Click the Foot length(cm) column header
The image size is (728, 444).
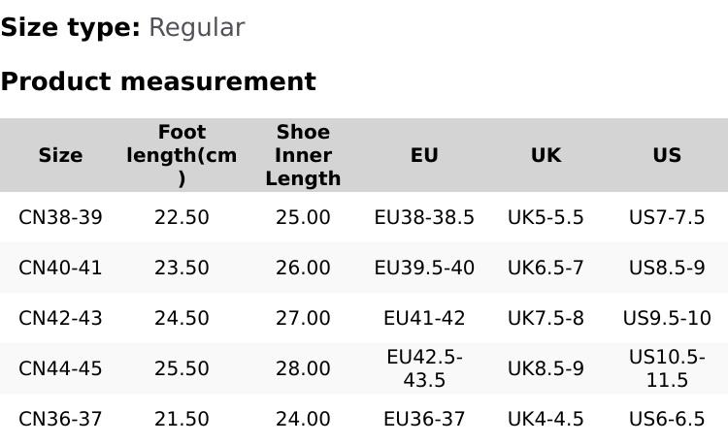click(182, 155)
